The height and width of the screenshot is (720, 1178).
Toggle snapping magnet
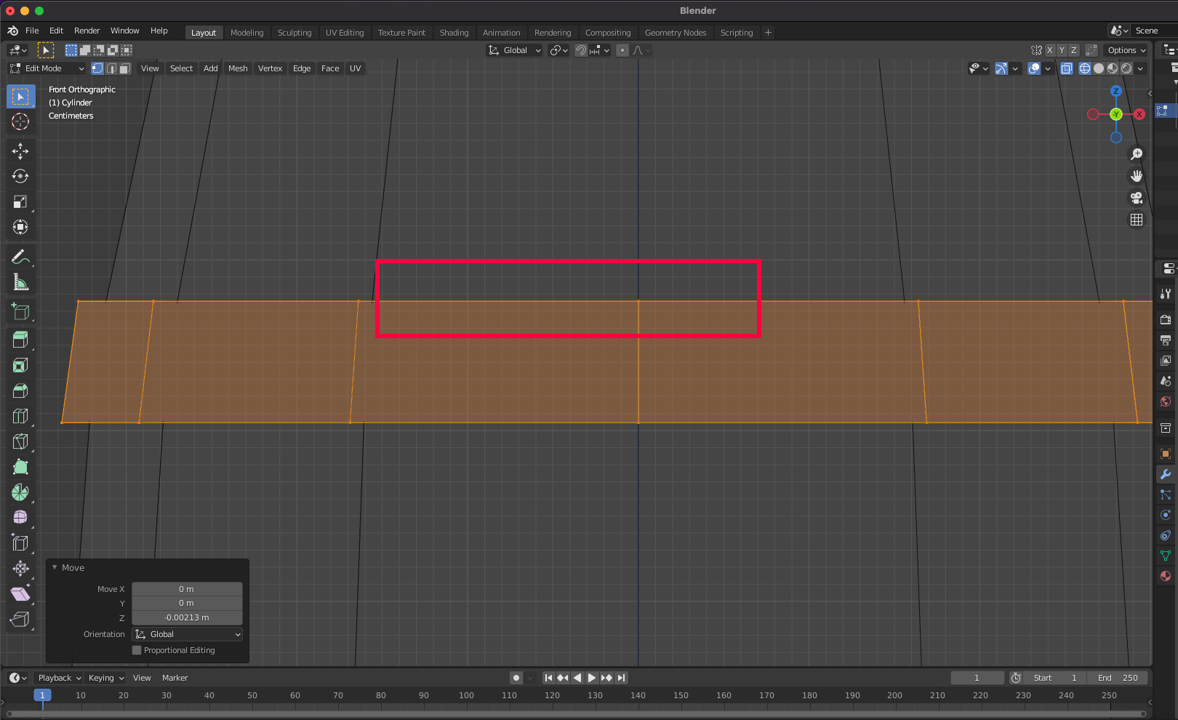[x=581, y=50]
